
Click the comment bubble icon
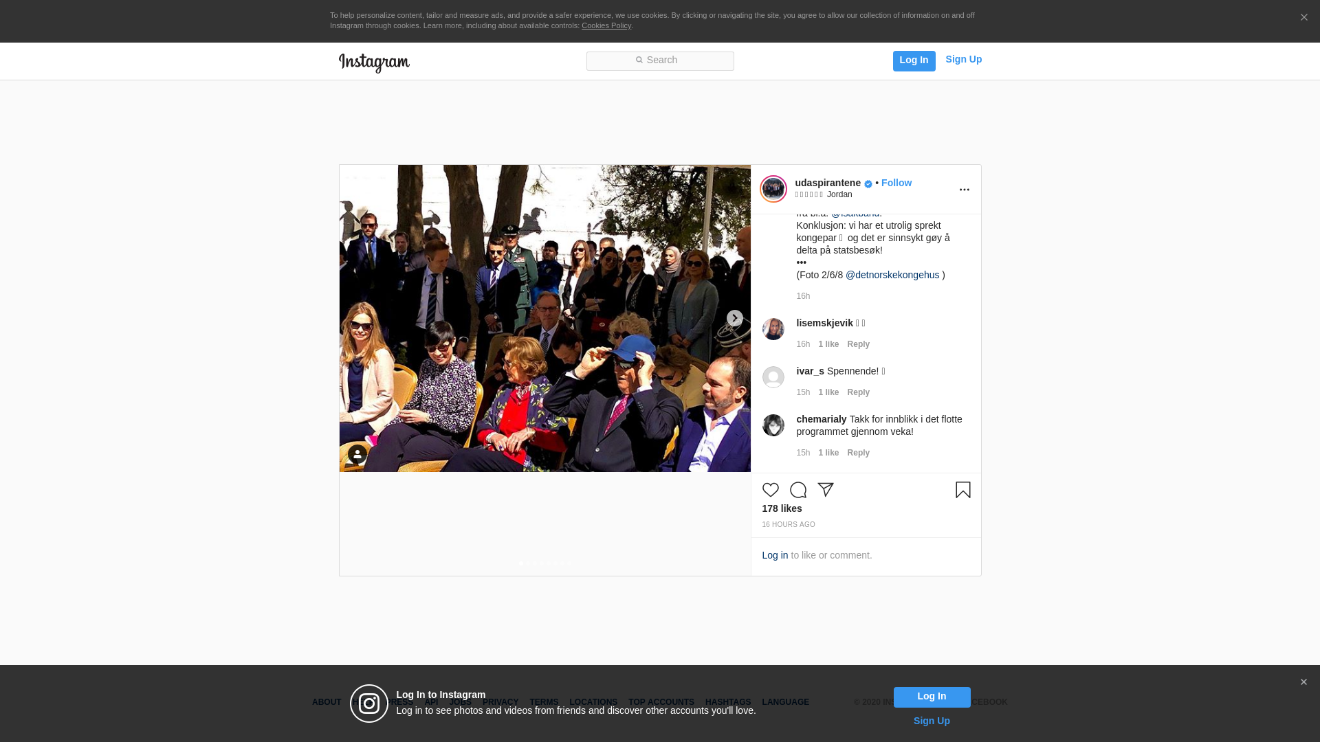[x=797, y=490]
